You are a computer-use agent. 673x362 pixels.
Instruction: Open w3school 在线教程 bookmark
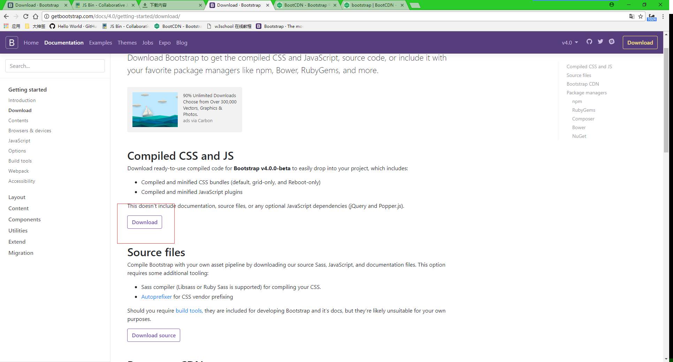(229, 26)
